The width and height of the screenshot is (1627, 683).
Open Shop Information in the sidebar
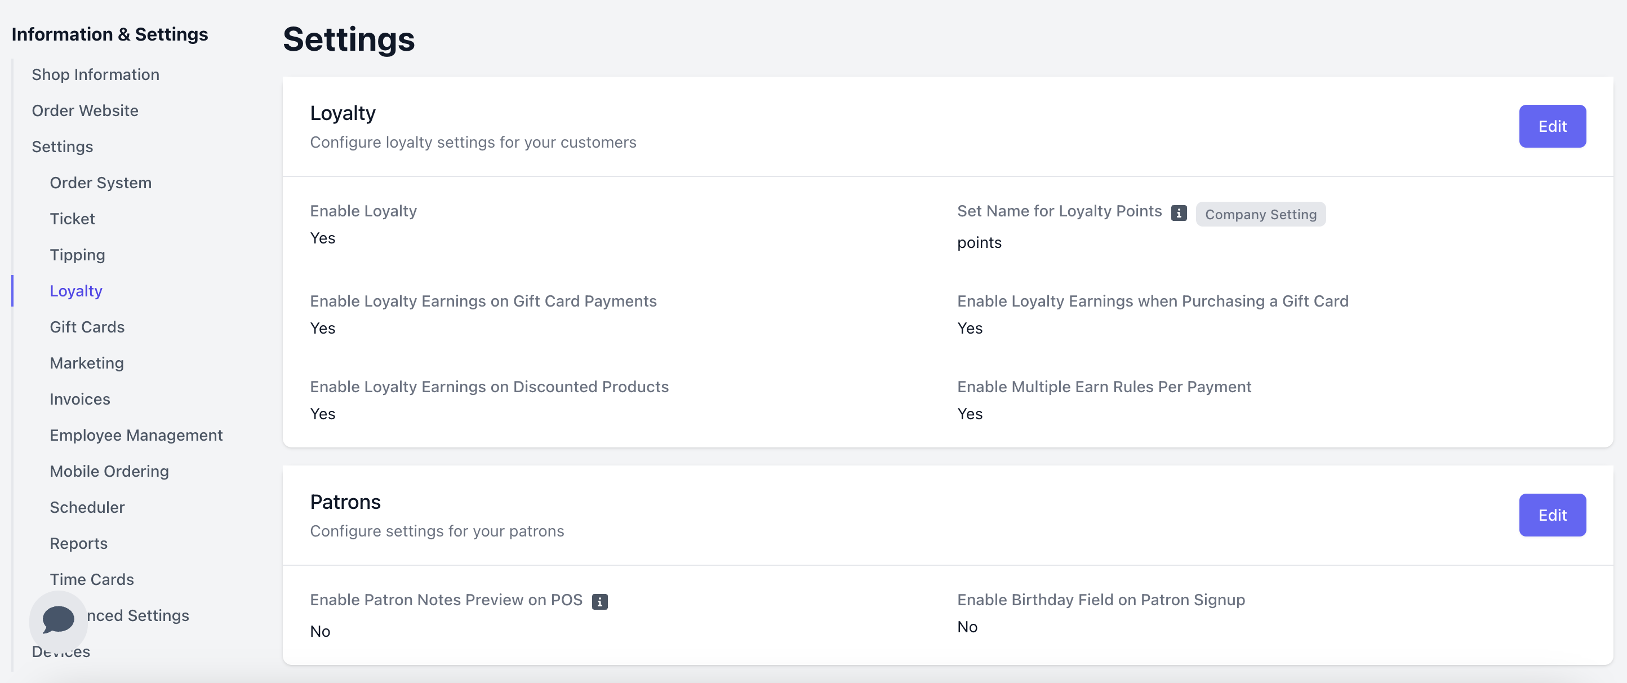[95, 74]
